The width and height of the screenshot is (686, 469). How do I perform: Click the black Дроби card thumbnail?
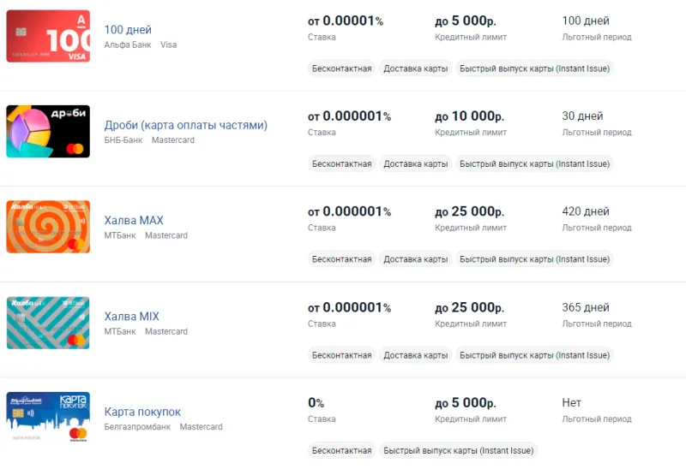tap(48, 132)
